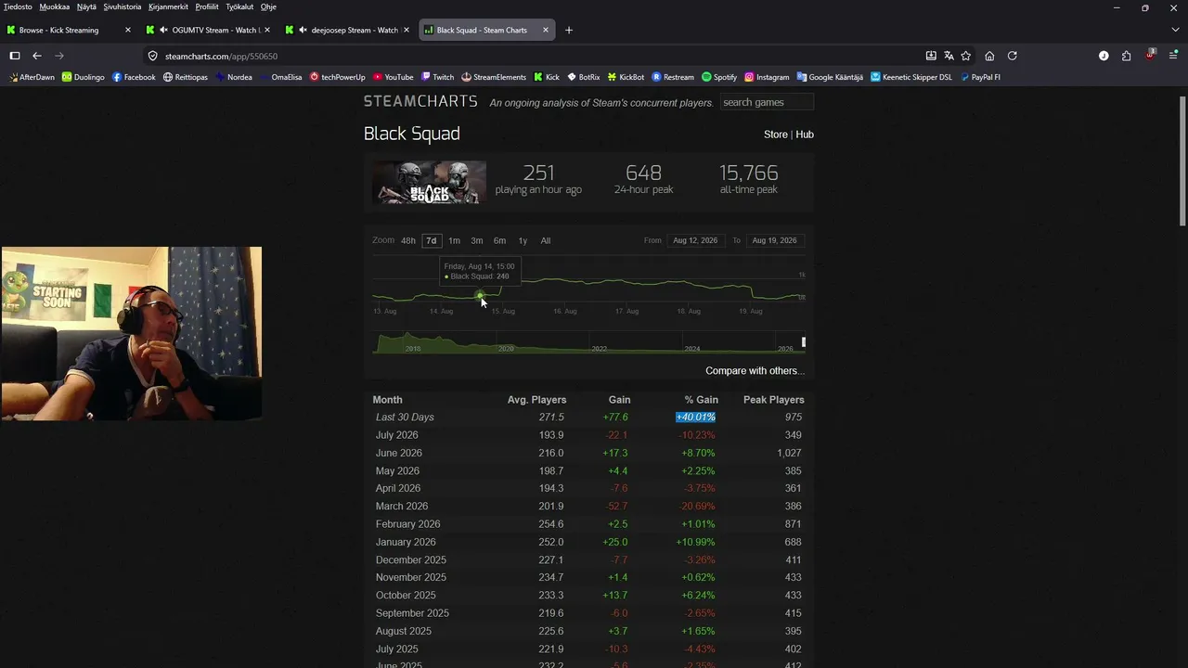Set chart zoom to 3m
The width and height of the screenshot is (1188, 668).
click(x=477, y=240)
